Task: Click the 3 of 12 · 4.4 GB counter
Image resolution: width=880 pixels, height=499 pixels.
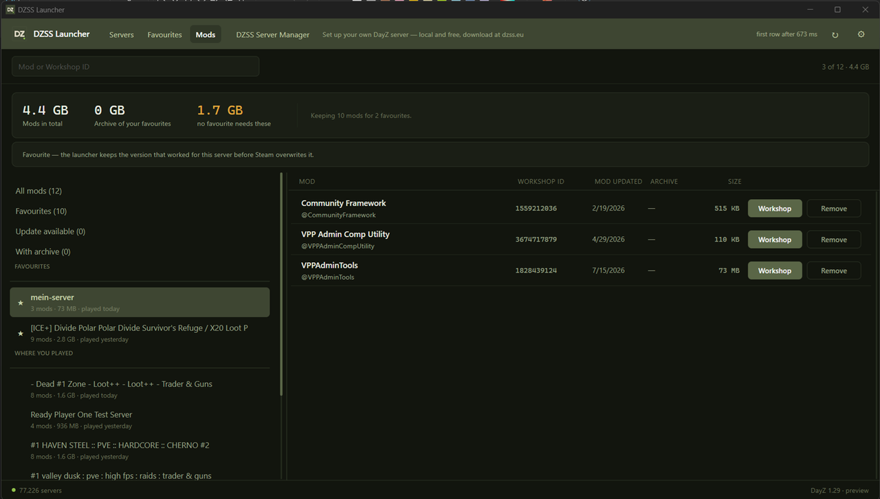Action: point(845,67)
